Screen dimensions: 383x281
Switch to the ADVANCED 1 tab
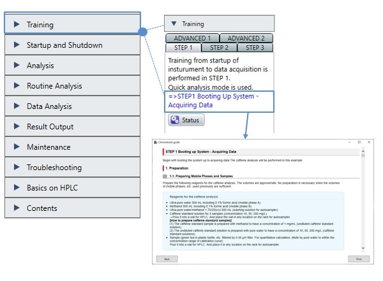192,38
